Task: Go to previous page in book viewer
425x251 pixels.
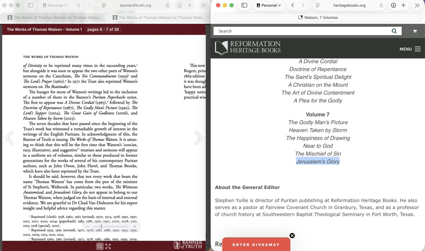Action: [9, 138]
